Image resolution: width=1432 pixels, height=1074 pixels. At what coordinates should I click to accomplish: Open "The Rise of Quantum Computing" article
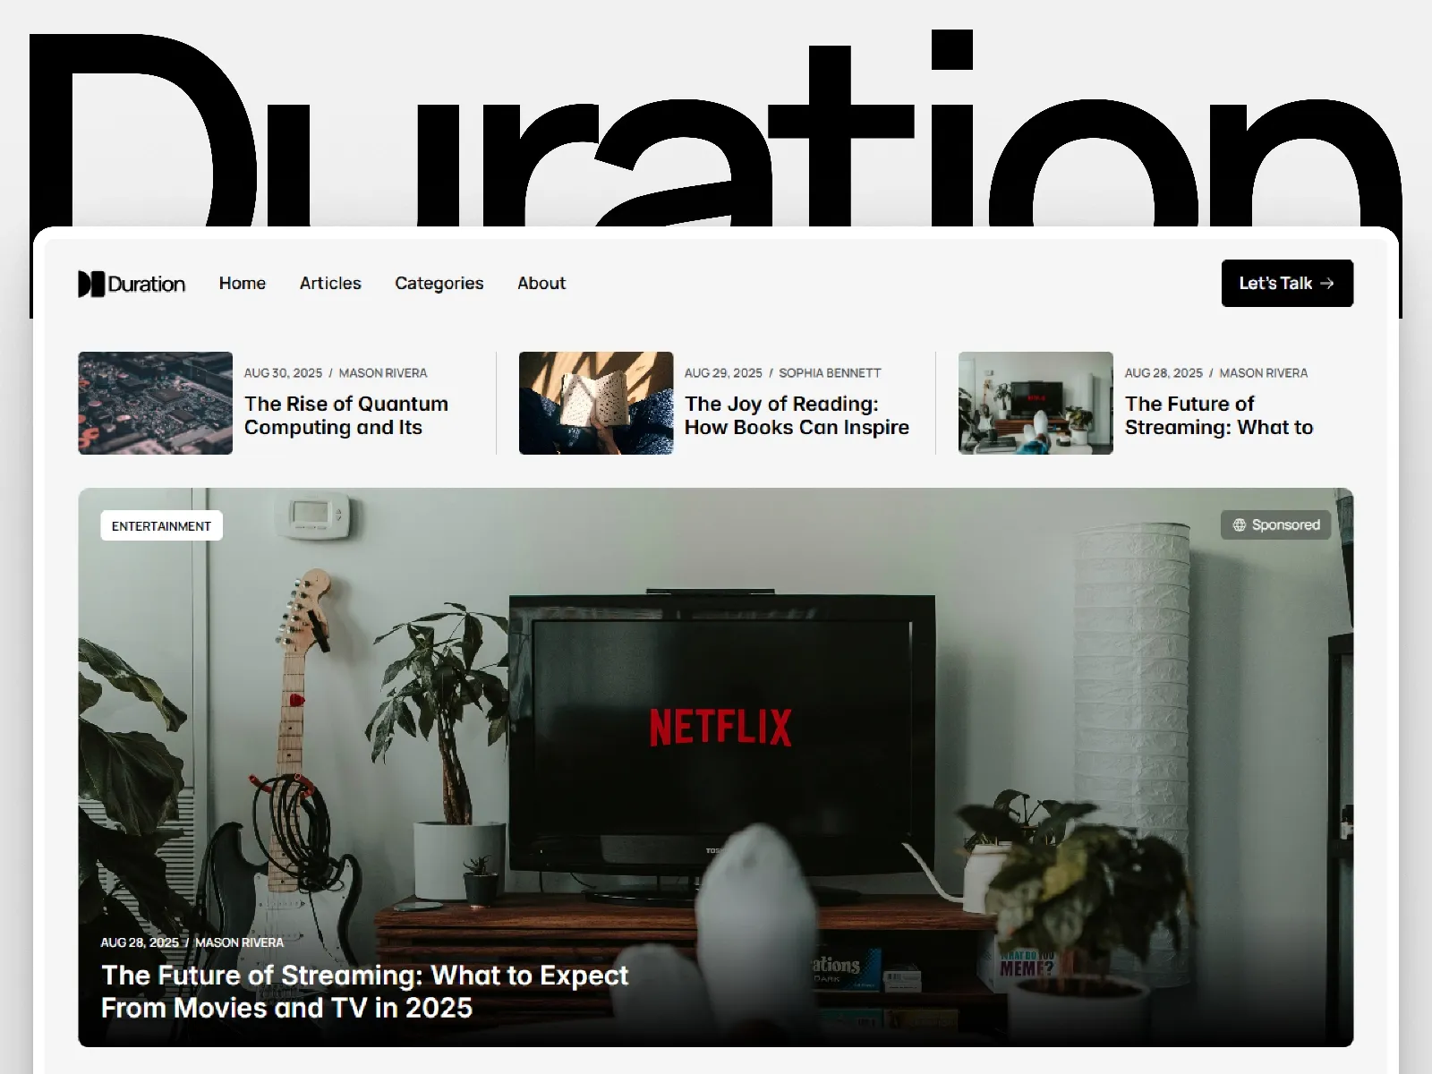[346, 415]
